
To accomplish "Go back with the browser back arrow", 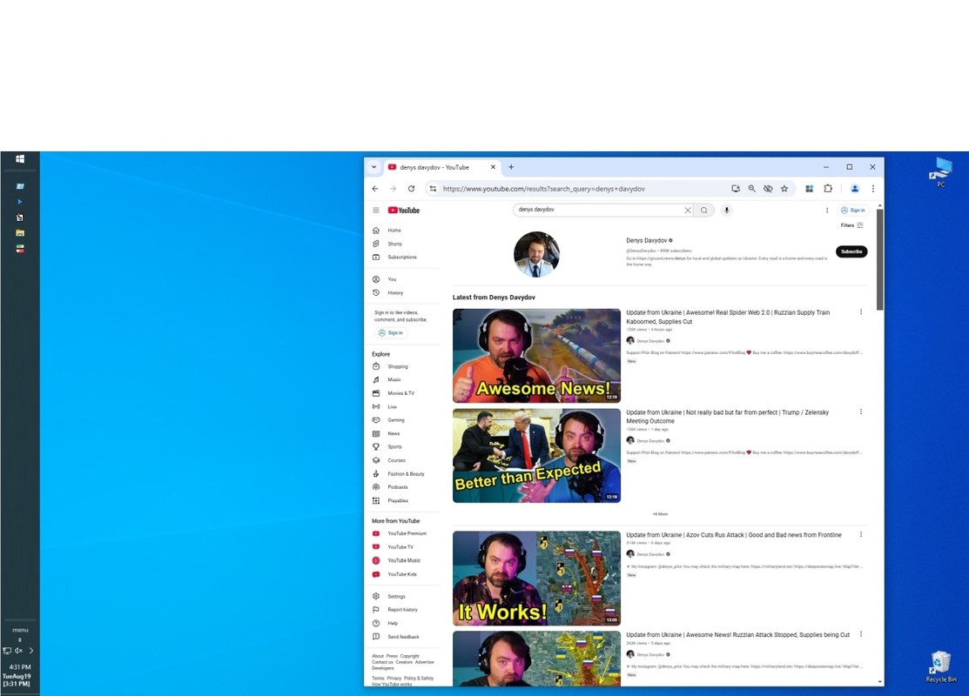I will (375, 189).
